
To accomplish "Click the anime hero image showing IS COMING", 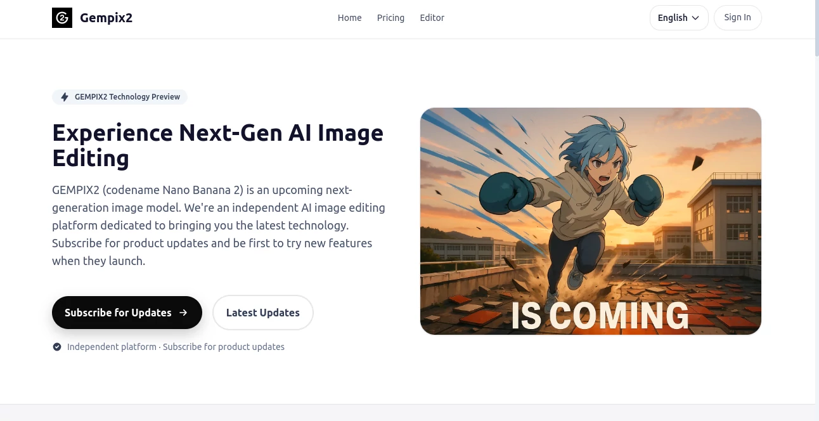I will (x=591, y=221).
